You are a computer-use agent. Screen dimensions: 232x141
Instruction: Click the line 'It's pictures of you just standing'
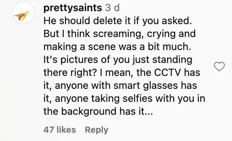pyautogui.click(x=118, y=60)
